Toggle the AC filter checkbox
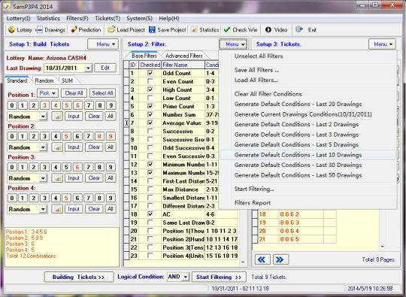406x297 pixels. click(150, 214)
